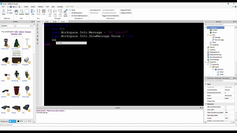
Task: Close the Output panel
Action: point(203,108)
